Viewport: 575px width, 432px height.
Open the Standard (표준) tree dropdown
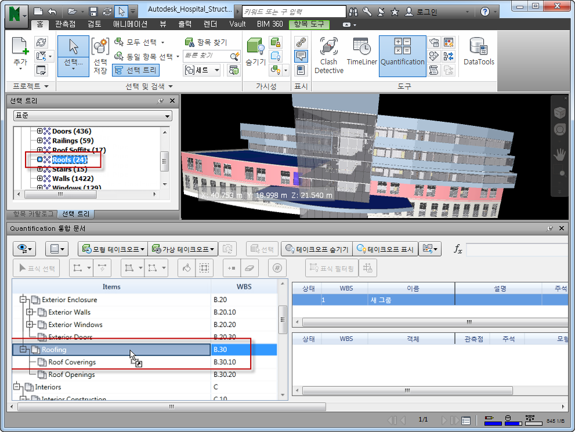click(93, 116)
